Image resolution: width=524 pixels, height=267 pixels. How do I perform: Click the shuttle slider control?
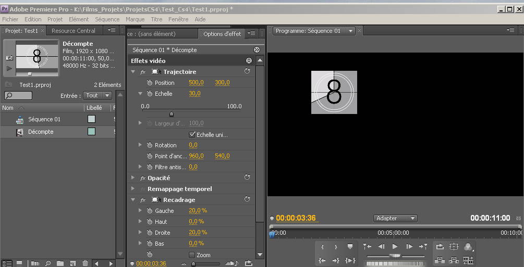(x=395, y=256)
